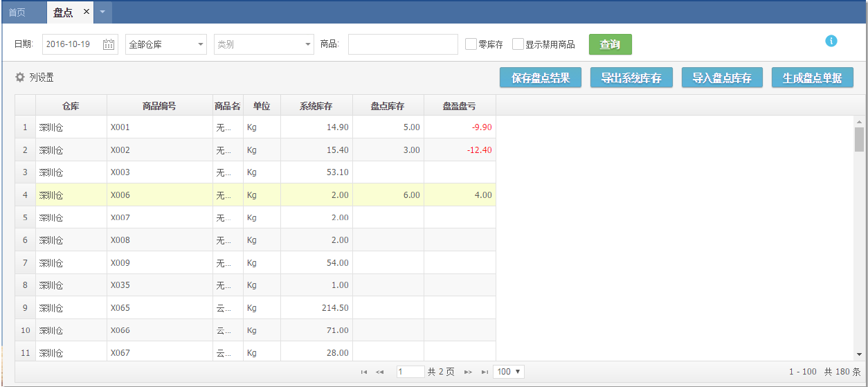
Task: Select product code X001 cell
Action: pyautogui.click(x=160, y=127)
